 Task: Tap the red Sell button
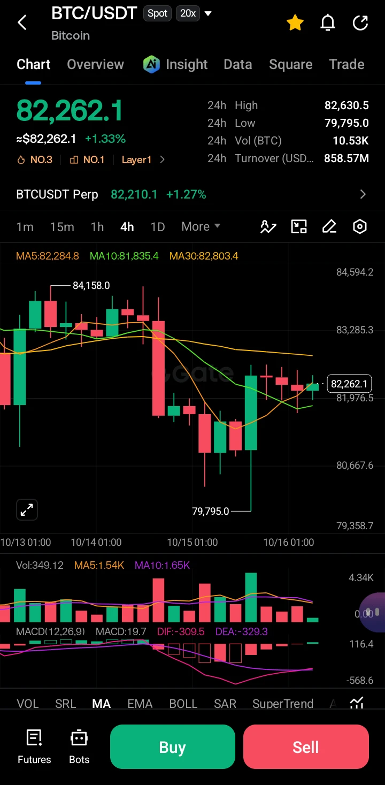click(306, 746)
